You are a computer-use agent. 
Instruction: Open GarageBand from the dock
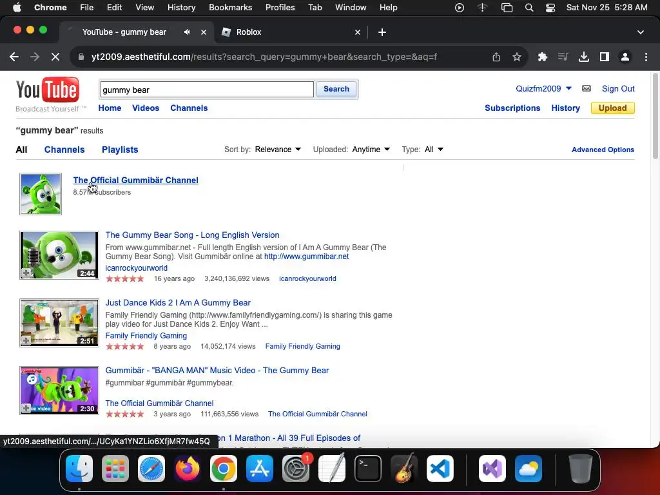click(404, 469)
